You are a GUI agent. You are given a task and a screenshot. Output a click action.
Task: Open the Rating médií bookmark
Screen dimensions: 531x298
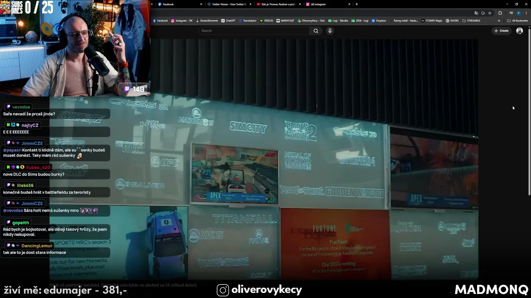(404, 21)
